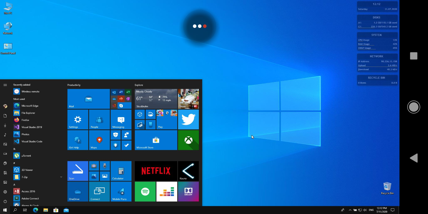
Task: Open Downloads from the Start sidebar
Action: (x=5, y=125)
